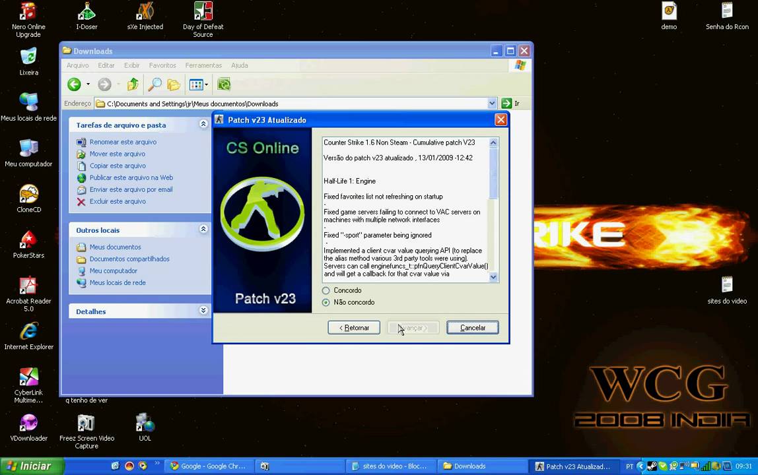Click the Iniciar start button
The image size is (758, 475).
pyautogui.click(x=32, y=466)
